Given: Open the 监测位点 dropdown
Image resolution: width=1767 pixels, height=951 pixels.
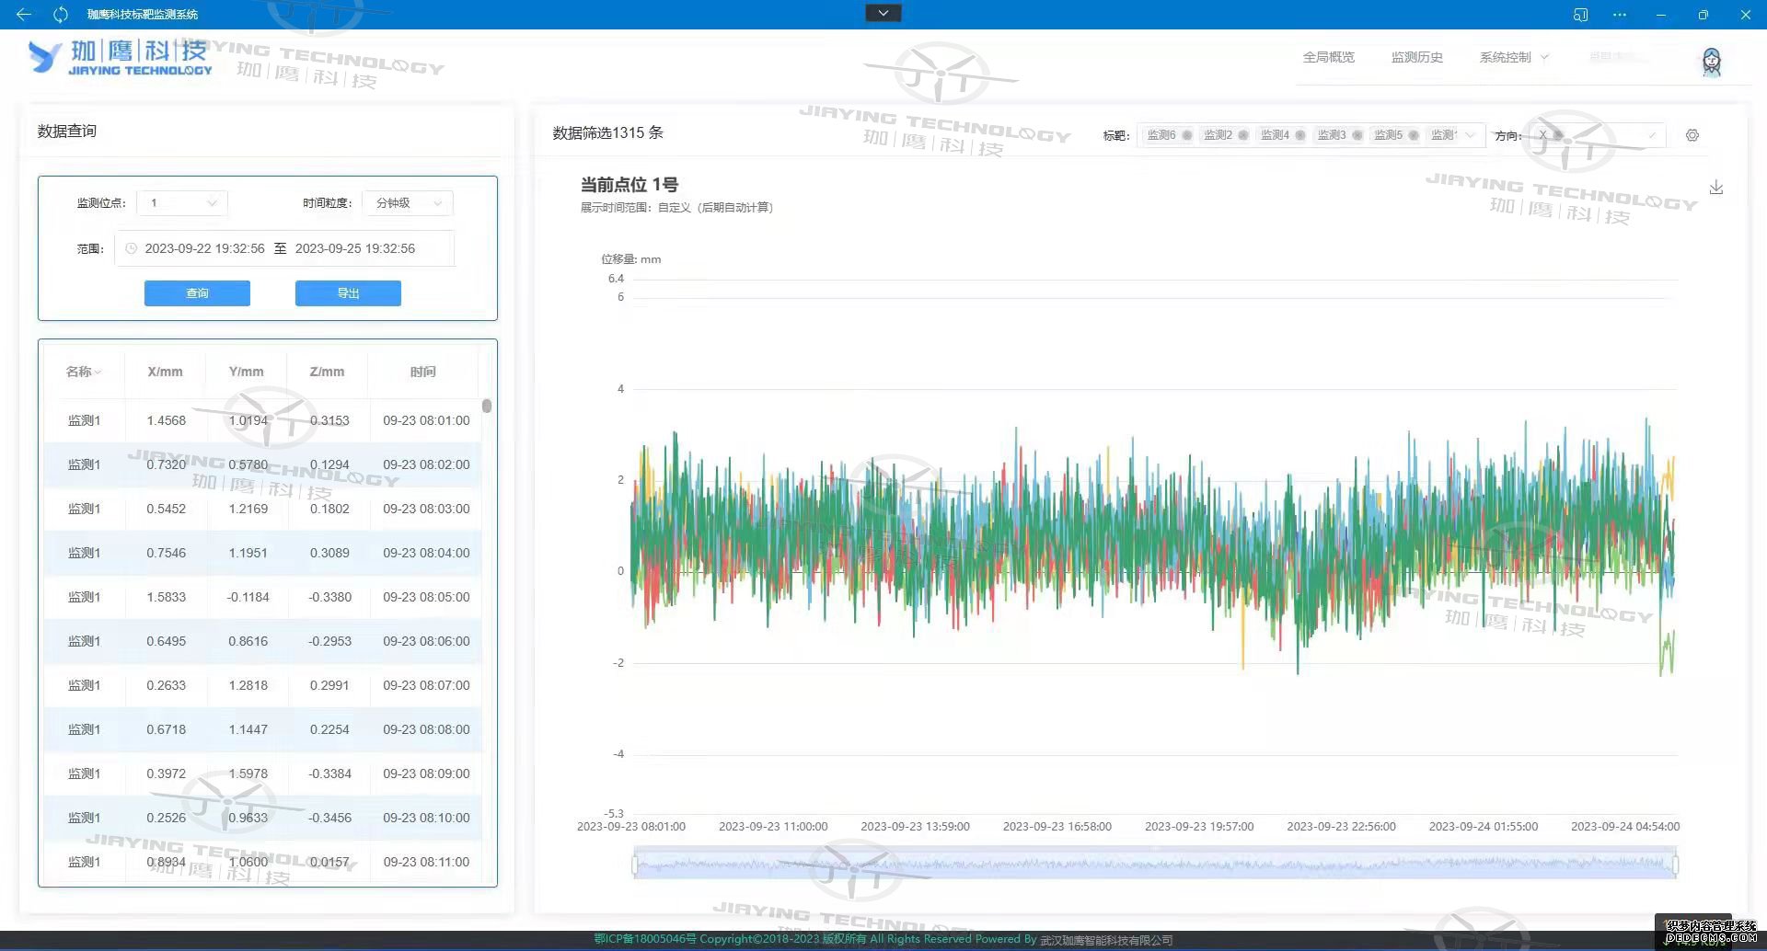Looking at the screenshot, I should pos(182,202).
